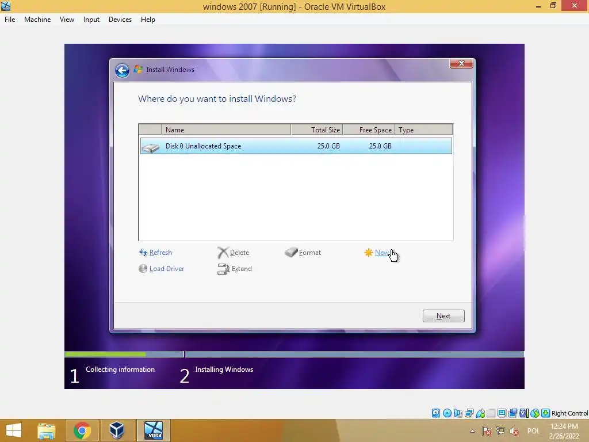589x442 pixels.
Task: Click the CPU virtualization status icon
Action: point(524,413)
